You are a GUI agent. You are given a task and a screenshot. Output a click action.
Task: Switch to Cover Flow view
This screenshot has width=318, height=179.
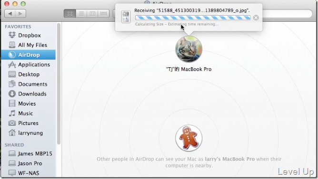[x=104, y=14]
